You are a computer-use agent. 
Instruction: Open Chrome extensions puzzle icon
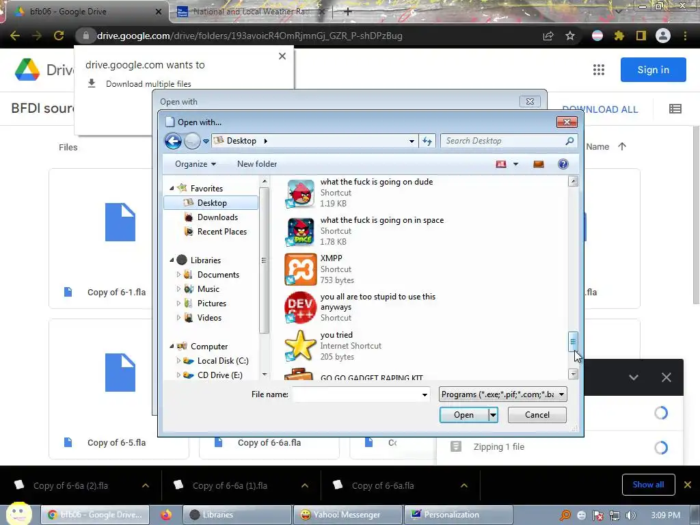tap(619, 36)
